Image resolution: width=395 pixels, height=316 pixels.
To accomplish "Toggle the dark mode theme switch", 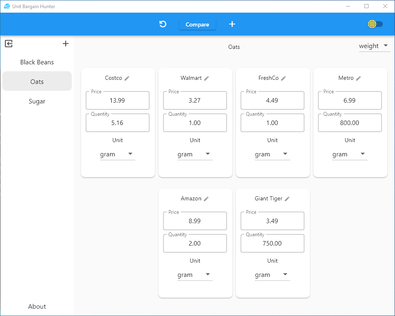I will pyautogui.click(x=375, y=24).
